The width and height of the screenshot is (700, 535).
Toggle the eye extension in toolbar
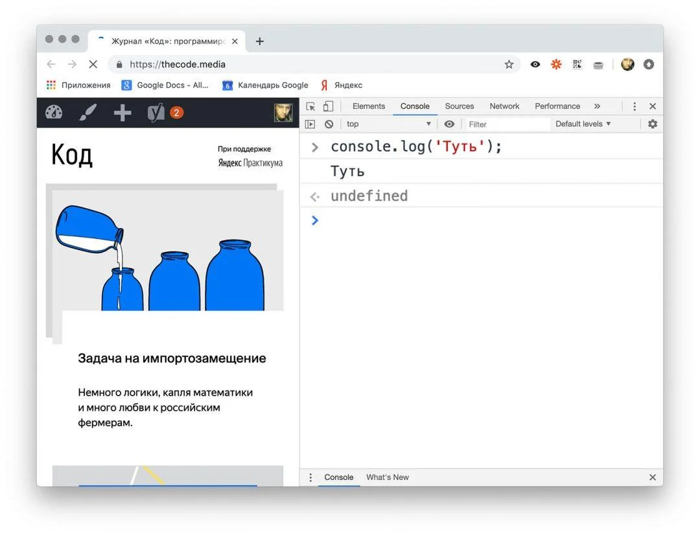pos(535,64)
